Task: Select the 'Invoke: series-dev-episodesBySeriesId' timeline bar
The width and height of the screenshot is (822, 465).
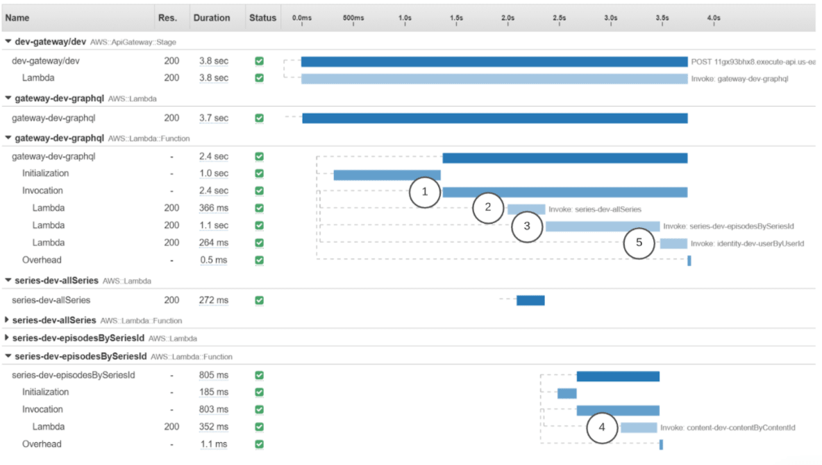Action: click(x=603, y=227)
